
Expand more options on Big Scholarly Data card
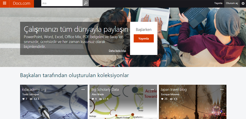[153, 89]
